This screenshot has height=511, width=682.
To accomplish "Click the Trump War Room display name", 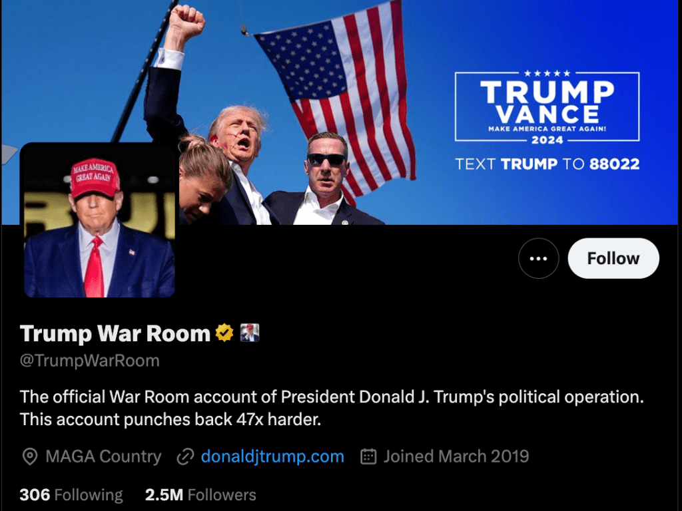I will [x=115, y=333].
